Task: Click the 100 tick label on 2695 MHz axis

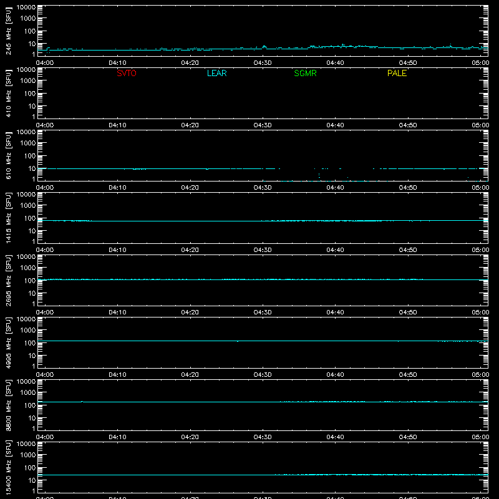Action: [30, 281]
